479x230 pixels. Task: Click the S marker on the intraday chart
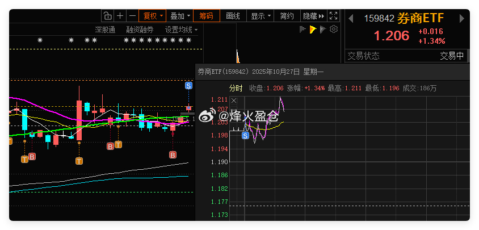tap(245, 136)
